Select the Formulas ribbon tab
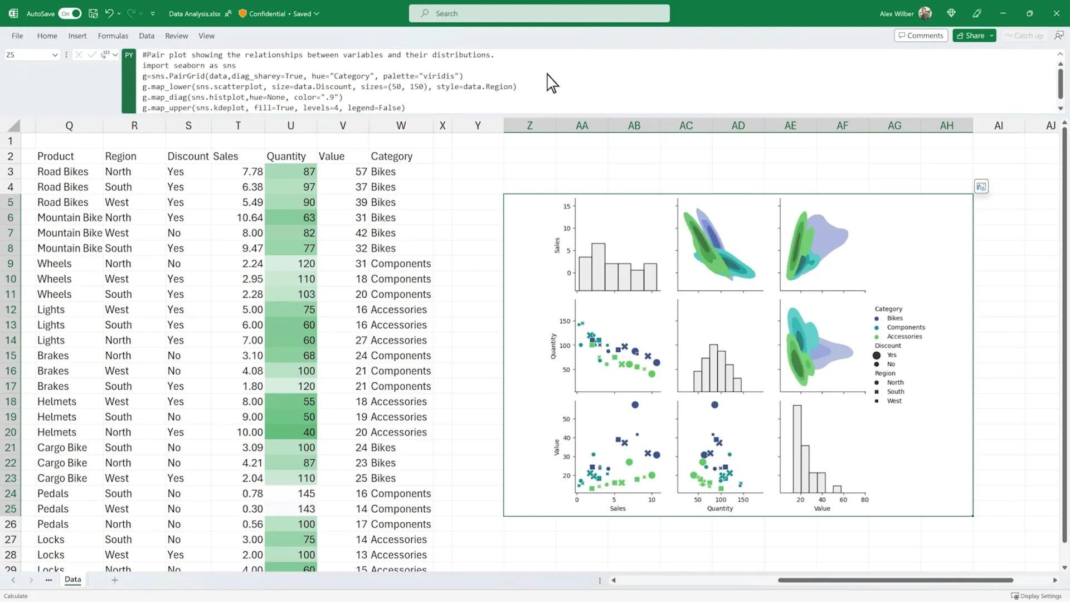 coord(111,35)
